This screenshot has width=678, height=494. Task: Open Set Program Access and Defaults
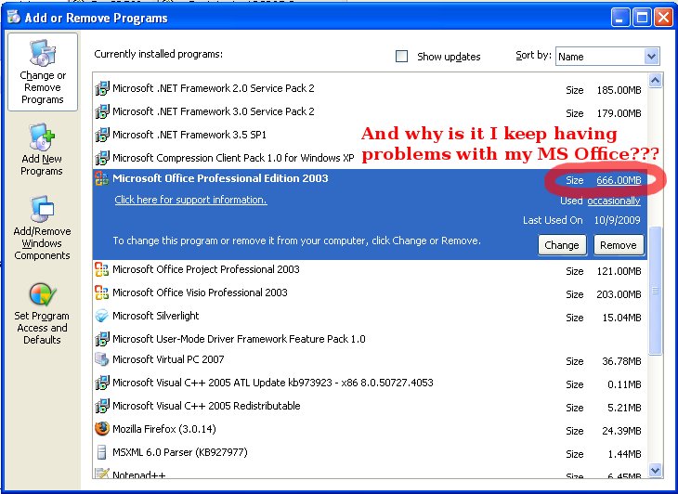(x=42, y=295)
